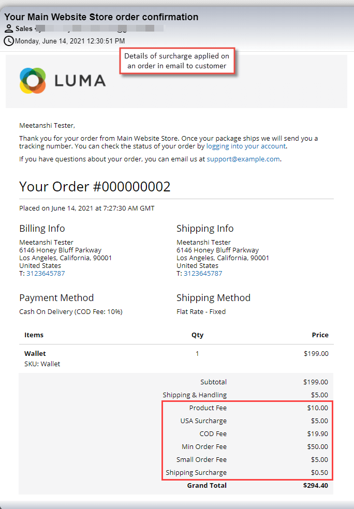The image size is (354, 509).
Task: Click the Cash On Delivery payment text
Action: coord(71,311)
